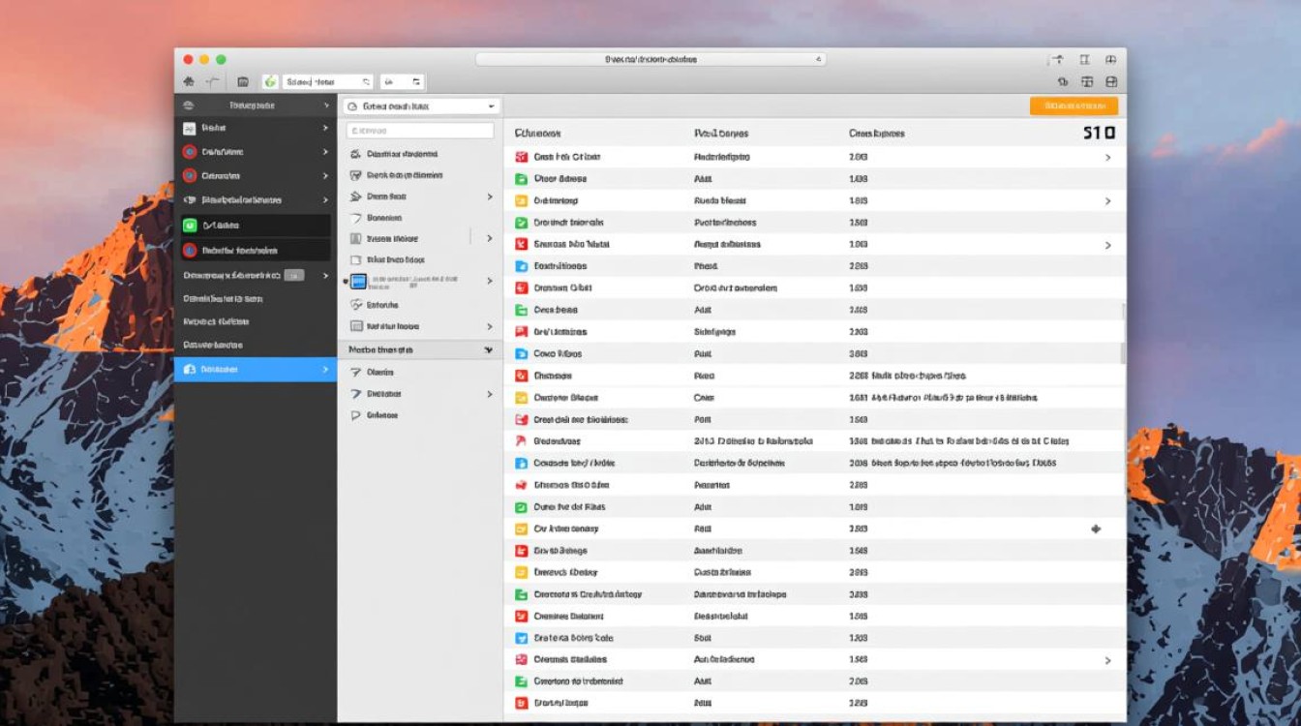Click the red file icon in the first table row
Screen dimensions: 1301x726
521,157
